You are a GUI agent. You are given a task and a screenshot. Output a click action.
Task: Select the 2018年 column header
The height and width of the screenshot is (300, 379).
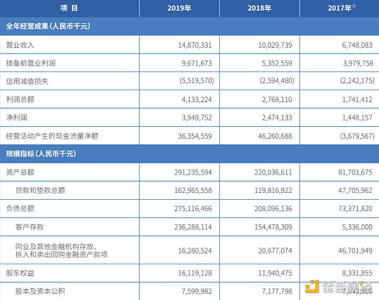tap(258, 9)
